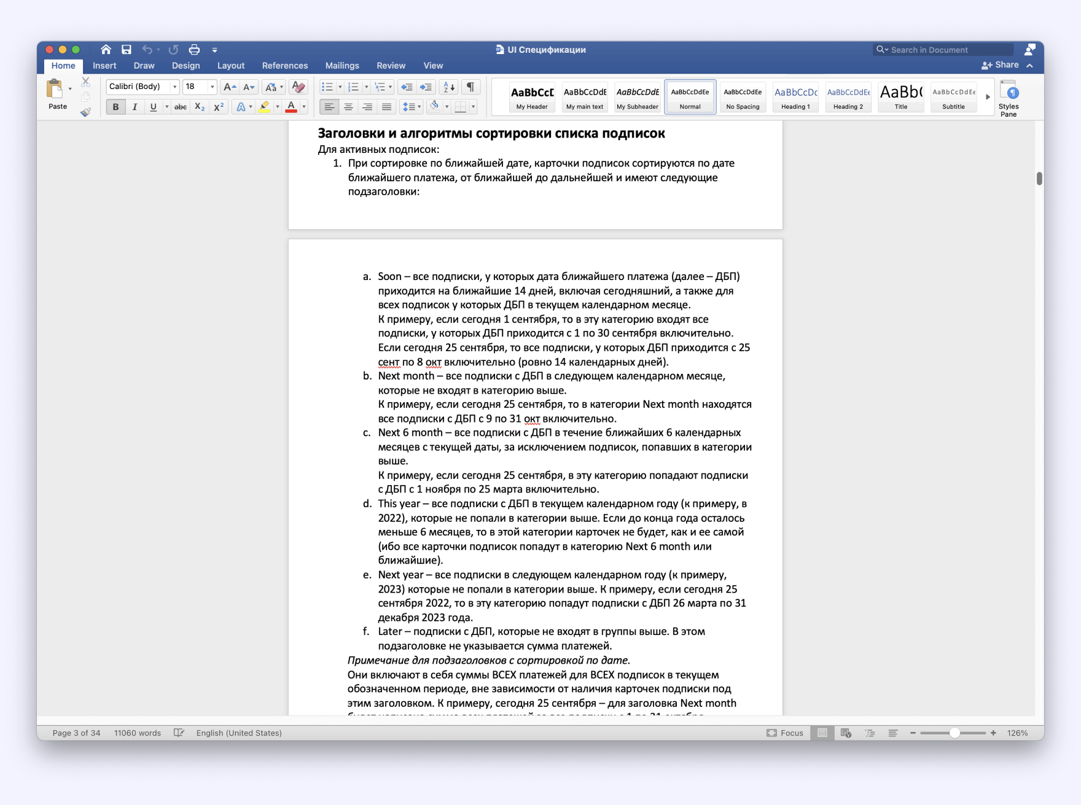Click Clear Formatting eraser icon
This screenshot has height=805, width=1081.
(299, 87)
